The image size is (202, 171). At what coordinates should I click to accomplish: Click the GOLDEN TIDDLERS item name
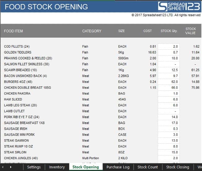click(x=18, y=52)
